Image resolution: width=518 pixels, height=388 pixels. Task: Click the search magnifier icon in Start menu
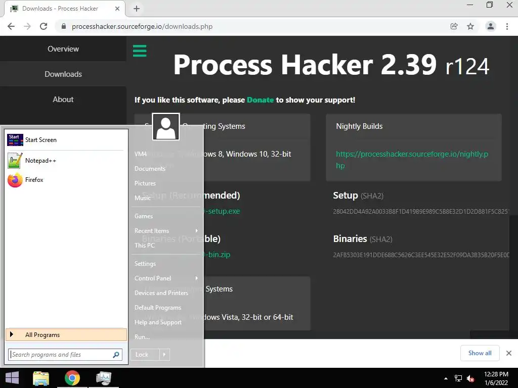tap(116, 355)
